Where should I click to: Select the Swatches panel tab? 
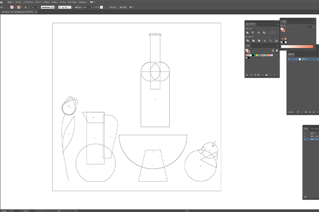[248, 45]
